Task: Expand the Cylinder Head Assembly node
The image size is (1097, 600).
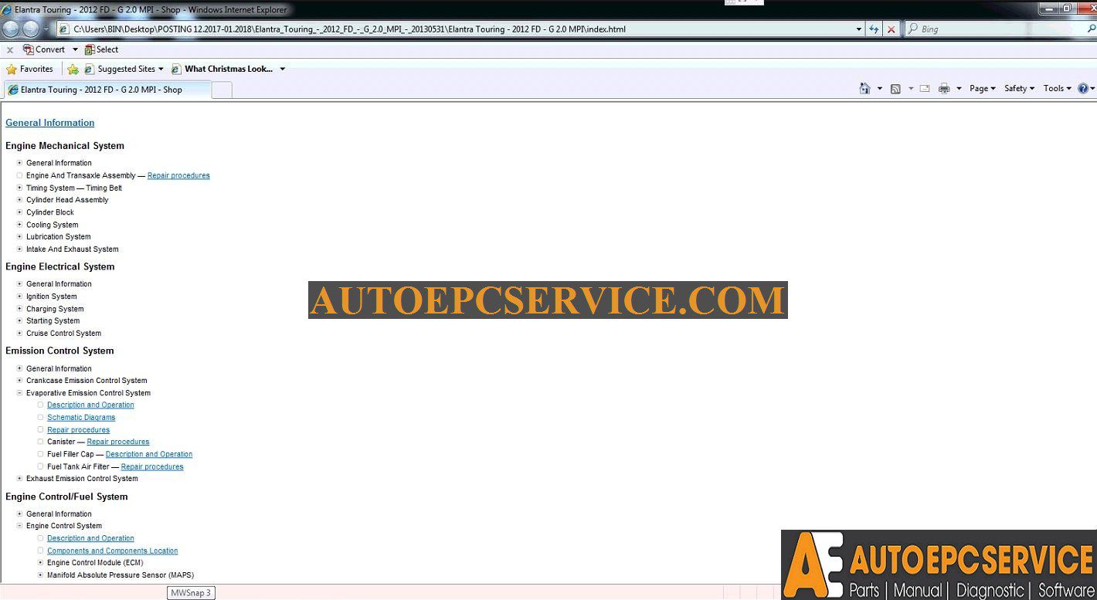Action: coord(20,200)
